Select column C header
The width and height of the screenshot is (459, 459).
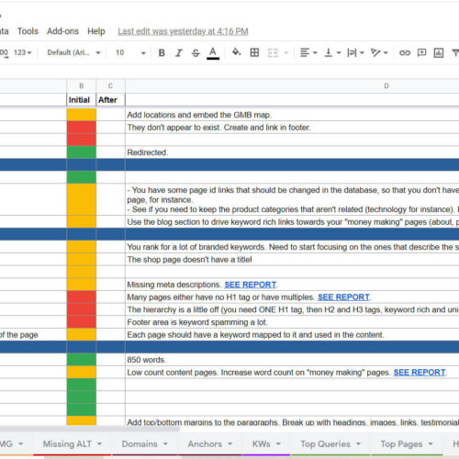pos(110,86)
